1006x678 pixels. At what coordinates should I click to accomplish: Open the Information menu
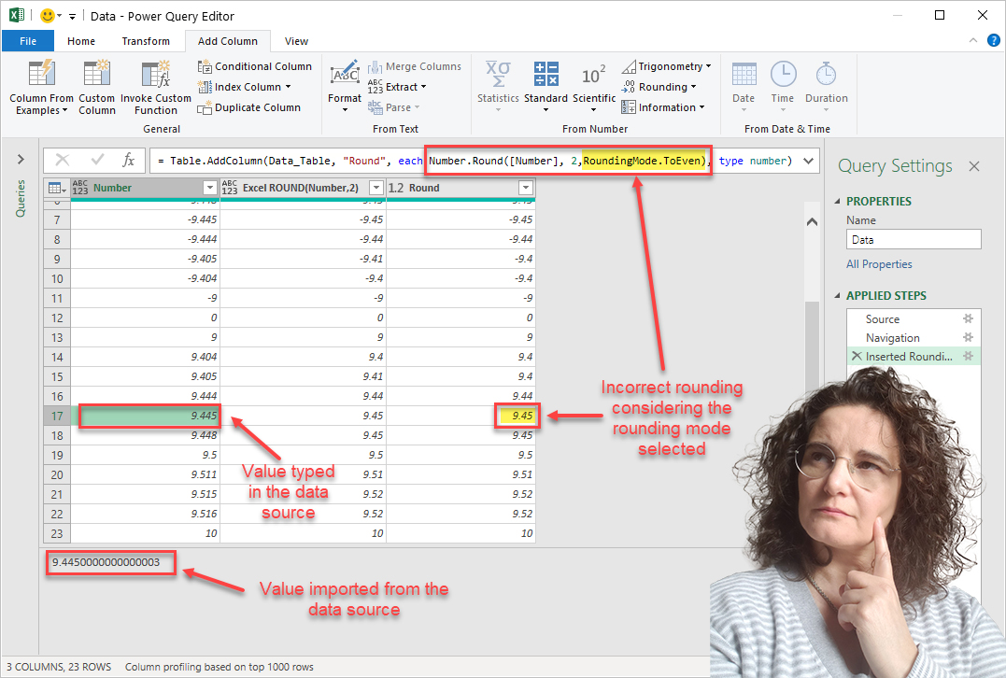click(663, 107)
